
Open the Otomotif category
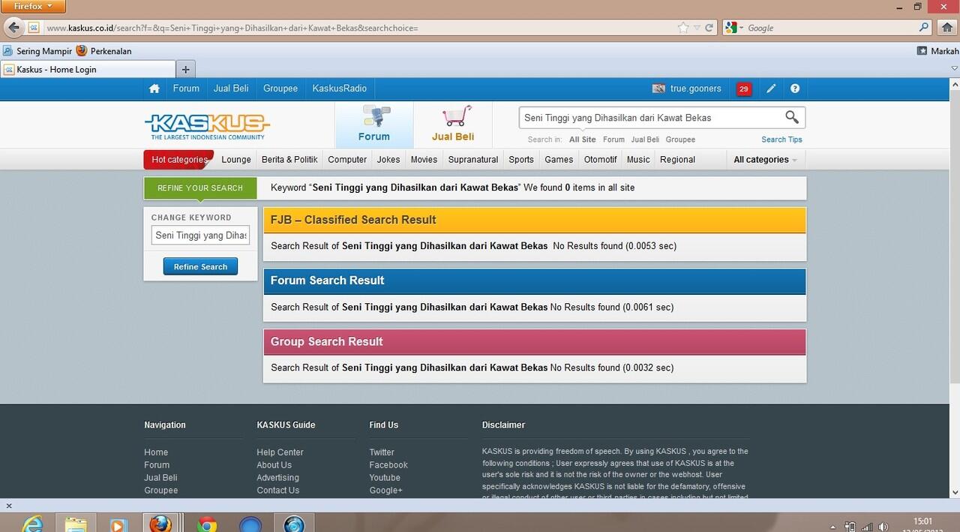(601, 160)
